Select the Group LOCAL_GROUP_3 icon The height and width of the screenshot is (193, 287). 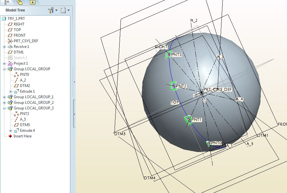click(10, 108)
